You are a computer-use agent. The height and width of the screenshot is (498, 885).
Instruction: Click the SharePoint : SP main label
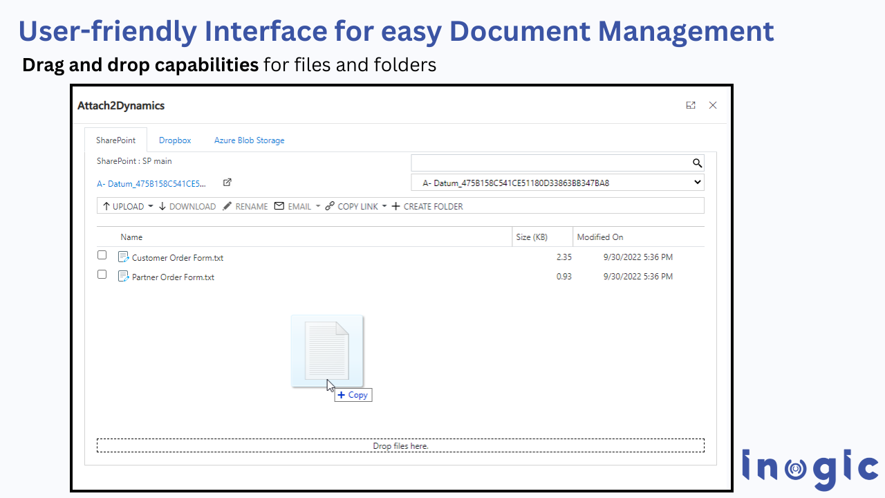(x=134, y=161)
